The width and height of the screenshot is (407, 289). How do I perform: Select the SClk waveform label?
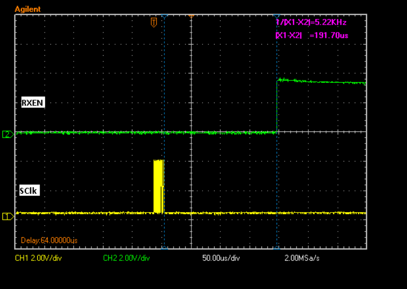(x=28, y=191)
